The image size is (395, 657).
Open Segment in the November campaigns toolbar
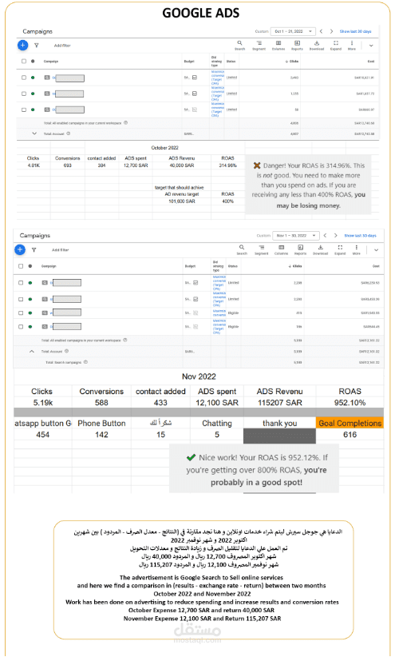[262, 249]
